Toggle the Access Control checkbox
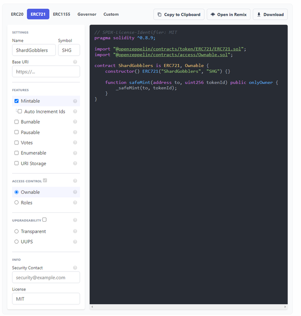The image size is (301, 316). pos(45,180)
